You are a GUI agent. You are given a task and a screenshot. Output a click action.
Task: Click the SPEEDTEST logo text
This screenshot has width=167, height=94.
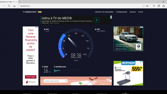click(31, 12)
